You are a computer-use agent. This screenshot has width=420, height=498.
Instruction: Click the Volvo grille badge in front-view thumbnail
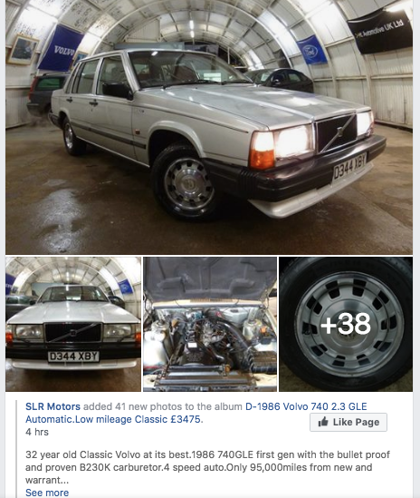(x=73, y=333)
